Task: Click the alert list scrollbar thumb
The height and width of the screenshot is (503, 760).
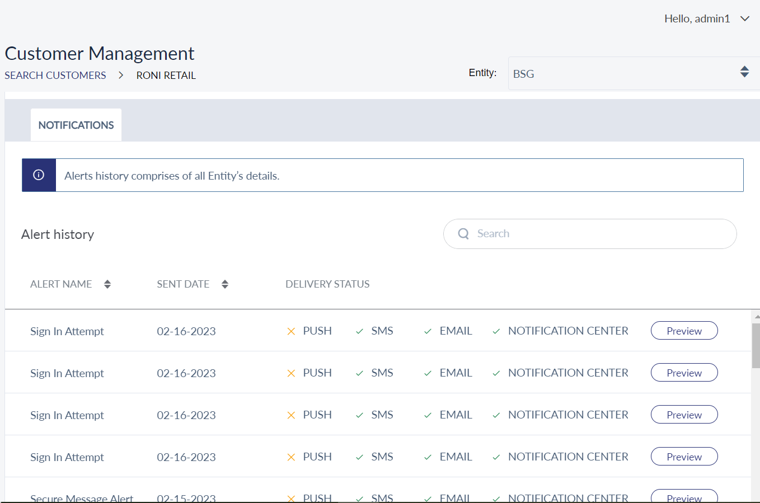Action: tap(756, 345)
